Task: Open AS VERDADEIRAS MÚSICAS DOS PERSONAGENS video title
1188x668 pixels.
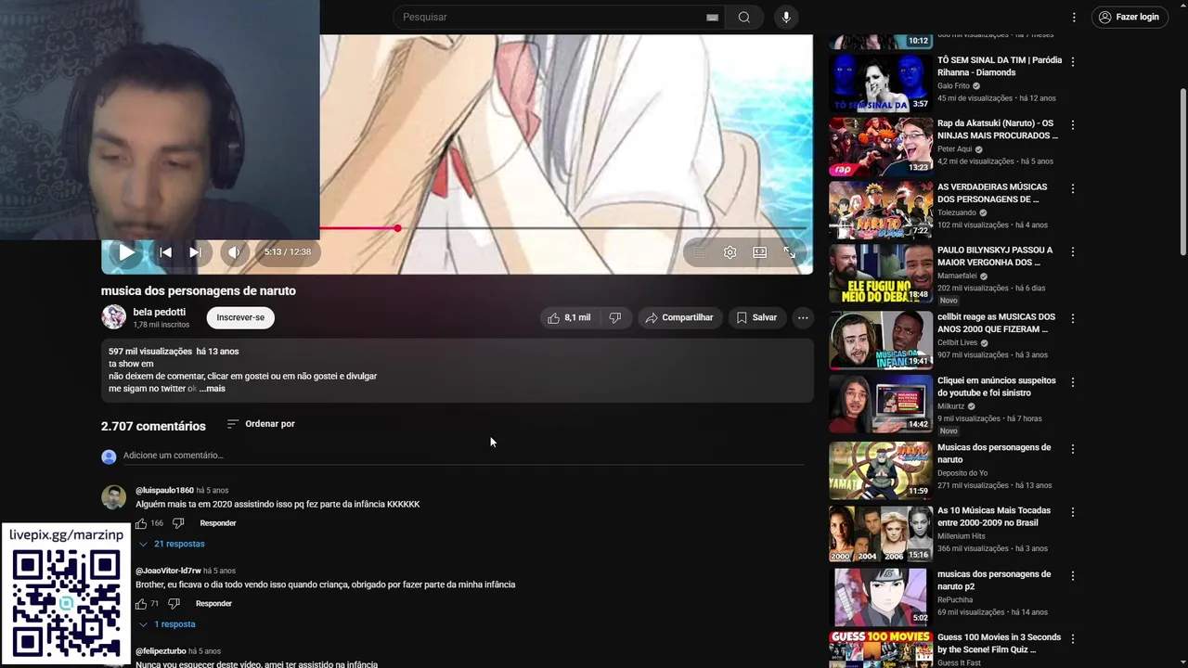Action: point(992,193)
